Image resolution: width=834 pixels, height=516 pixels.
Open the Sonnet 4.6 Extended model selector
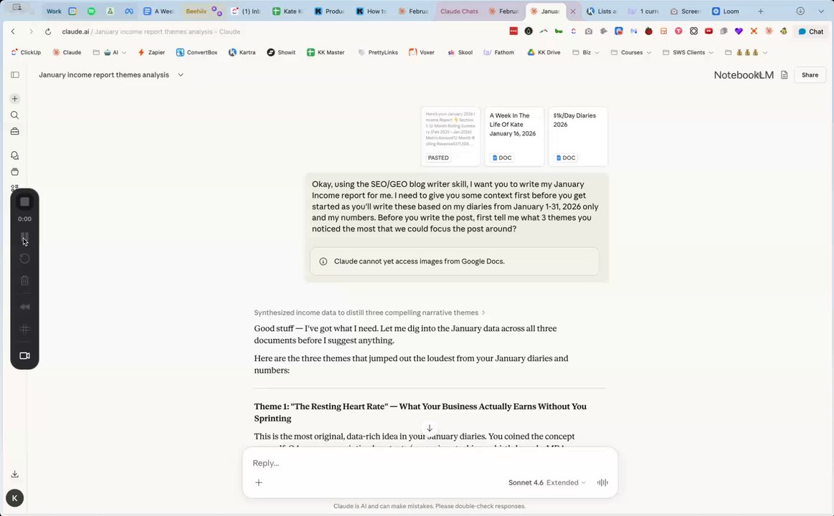(546, 482)
